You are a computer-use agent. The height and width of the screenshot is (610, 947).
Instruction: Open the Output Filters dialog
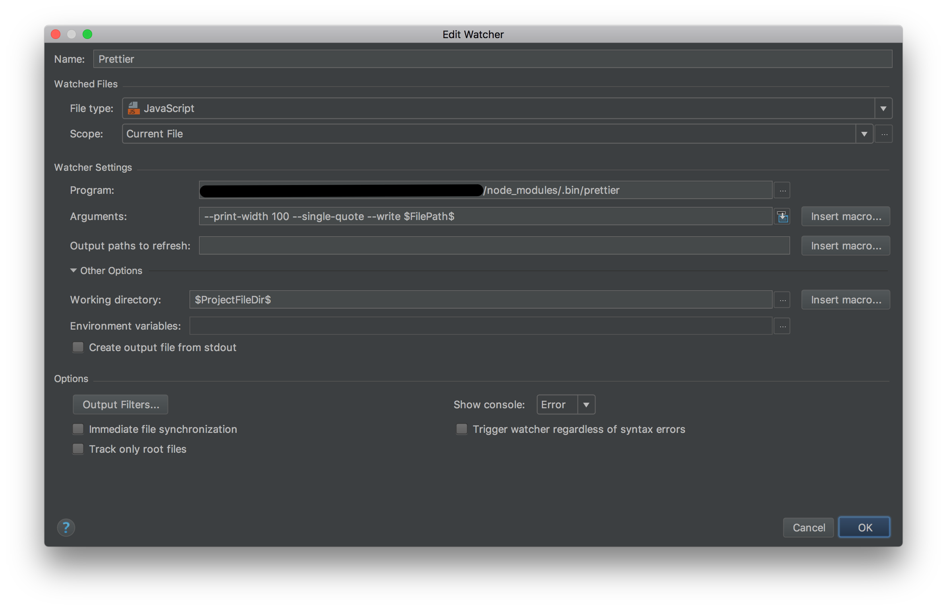click(120, 405)
